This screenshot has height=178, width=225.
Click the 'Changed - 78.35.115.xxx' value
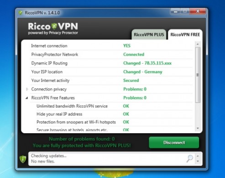[x=147, y=63]
